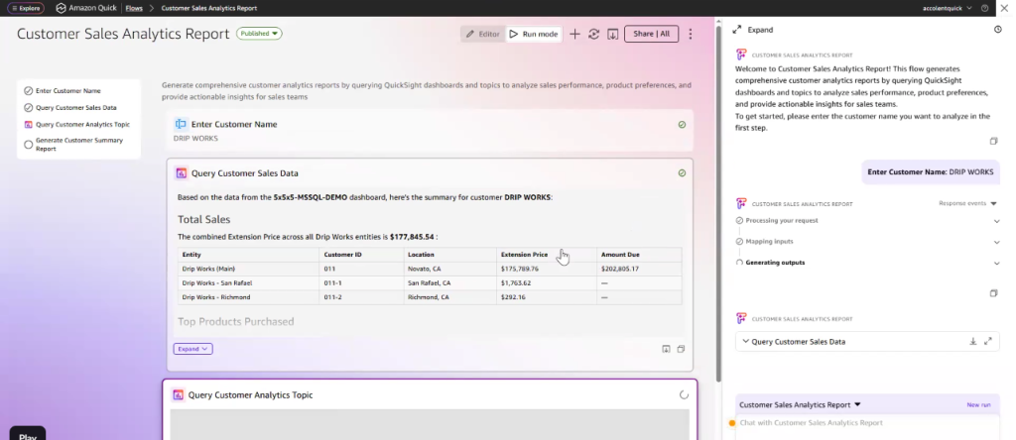The image size is (1016, 440).
Task: Start a New run
Action: (x=978, y=405)
